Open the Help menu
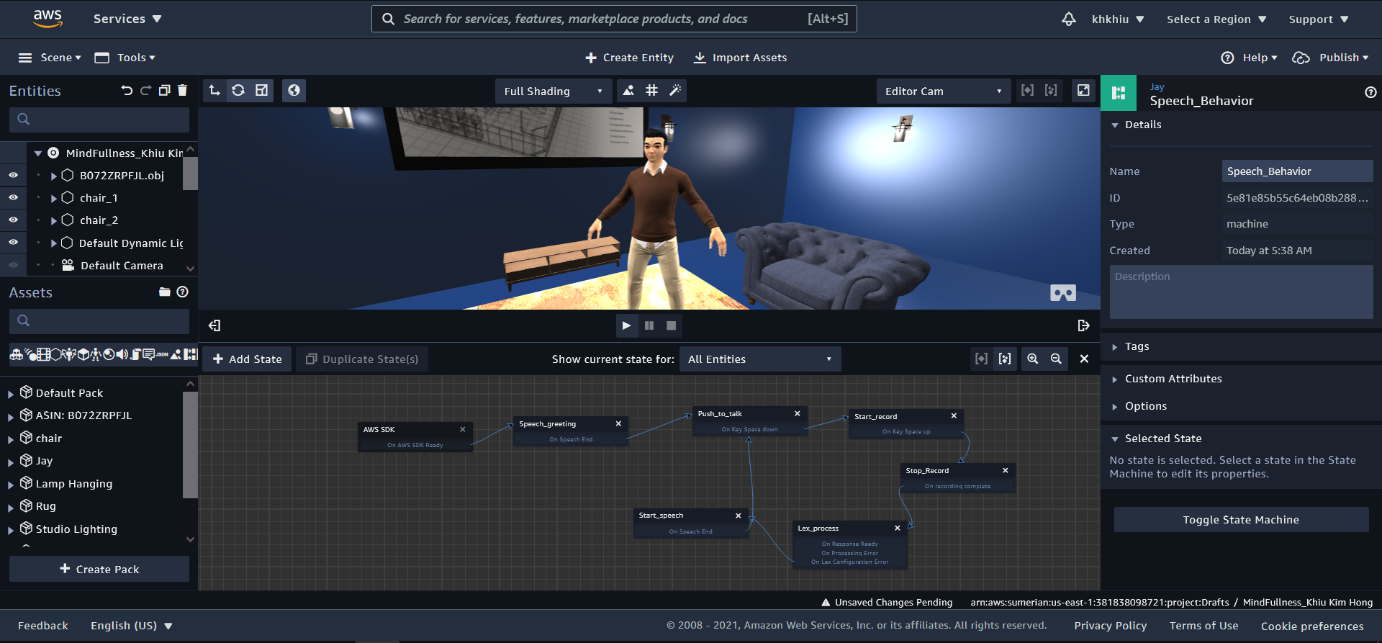The width and height of the screenshot is (1382, 643). point(1249,58)
